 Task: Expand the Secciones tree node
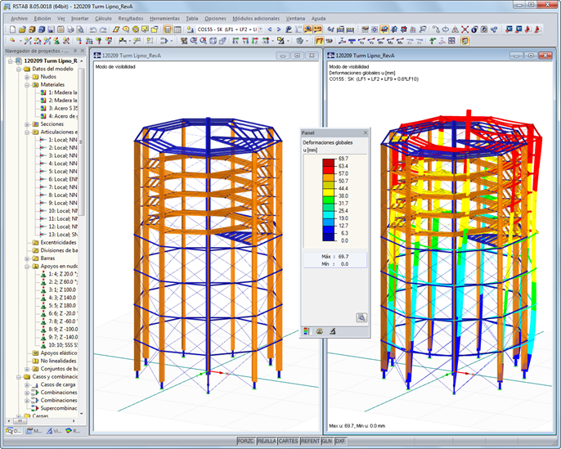[x=27, y=123]
